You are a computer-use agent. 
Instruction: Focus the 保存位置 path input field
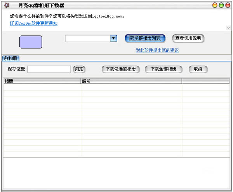pos(49,69)
